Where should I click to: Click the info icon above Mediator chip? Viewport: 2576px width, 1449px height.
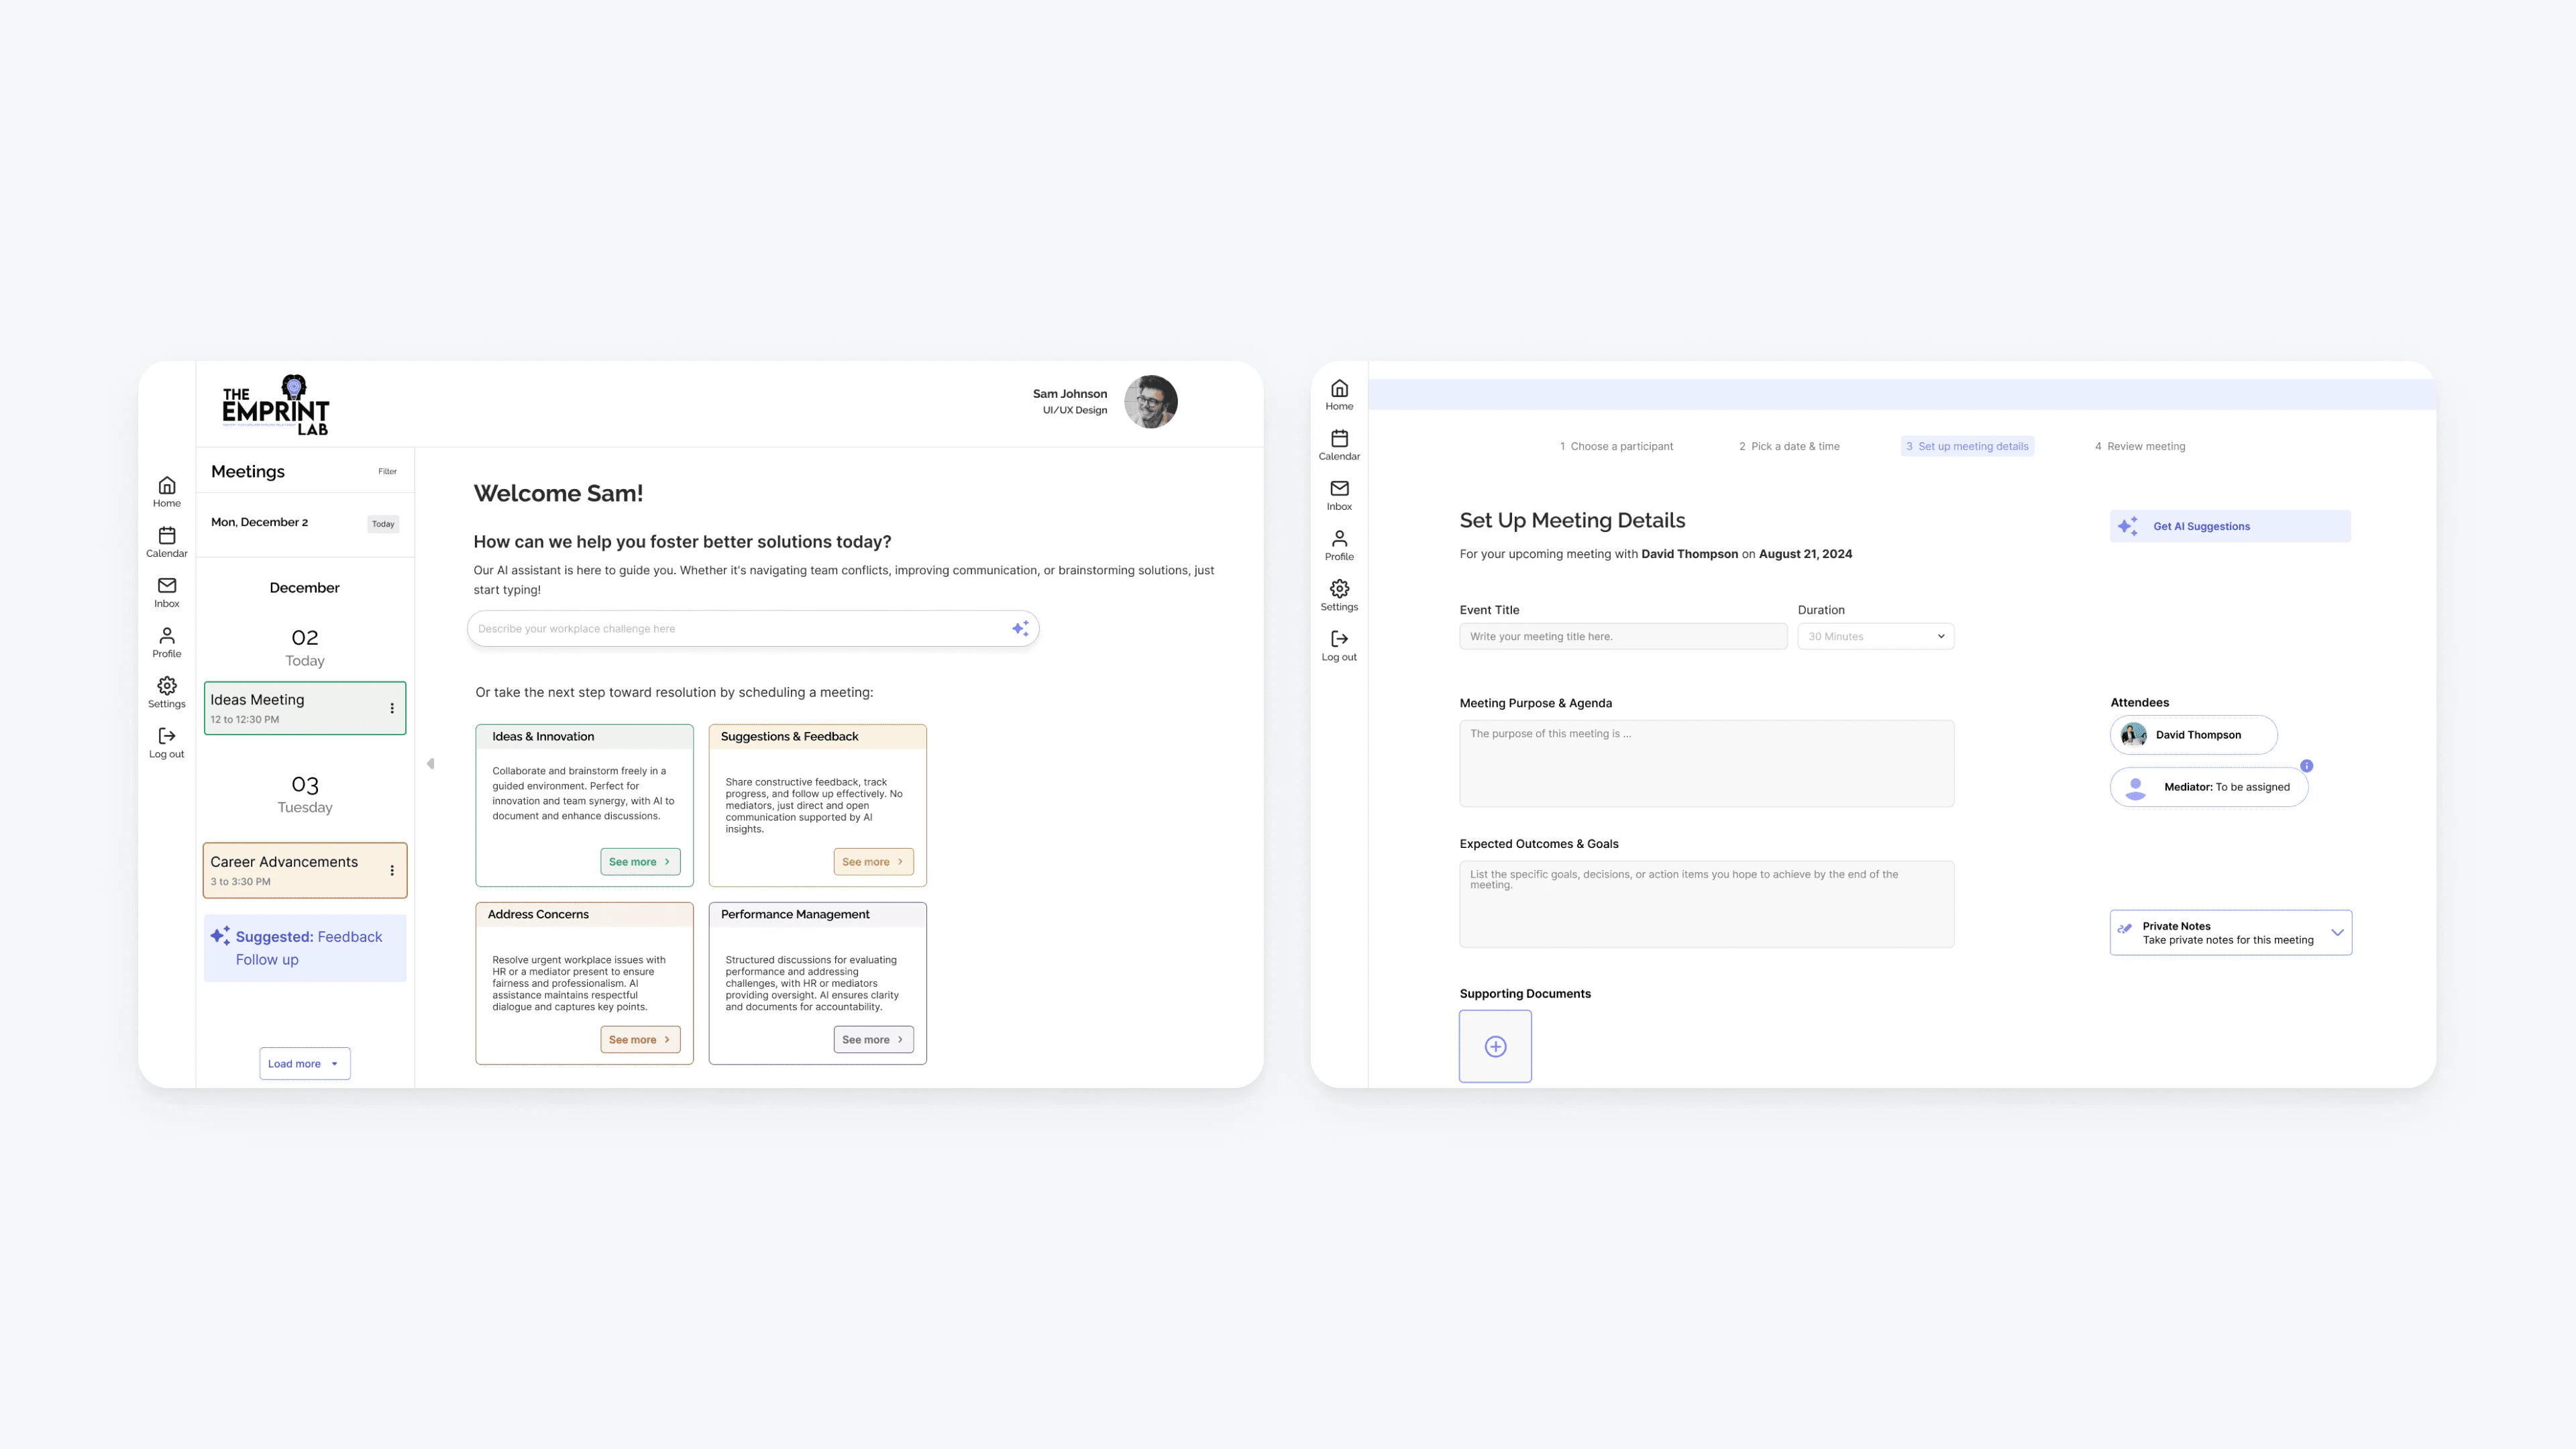(x=2306, y=766)
